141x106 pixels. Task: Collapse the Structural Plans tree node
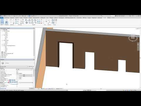click(2, 31)
